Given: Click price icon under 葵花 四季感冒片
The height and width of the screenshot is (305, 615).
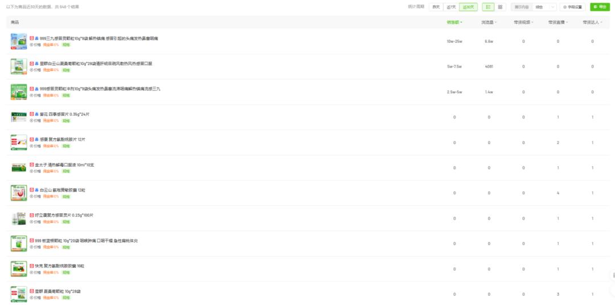Looking at the screenshot, I should pyautogui.click(x=31, y=121).
